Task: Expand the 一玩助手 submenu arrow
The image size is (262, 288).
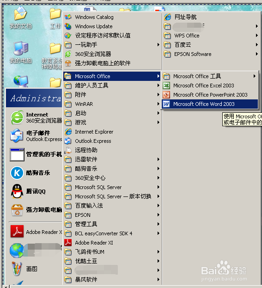Action: tap(158, 45)
